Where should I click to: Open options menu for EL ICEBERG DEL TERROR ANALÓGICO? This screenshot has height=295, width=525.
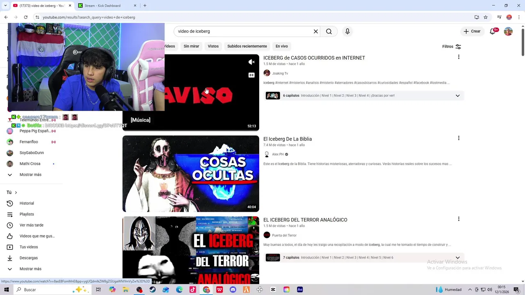click(x=459, y=219)
